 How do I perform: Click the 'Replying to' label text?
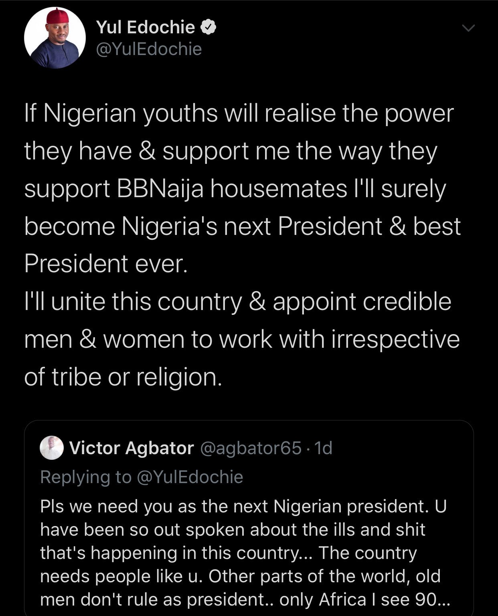[86, 477]
